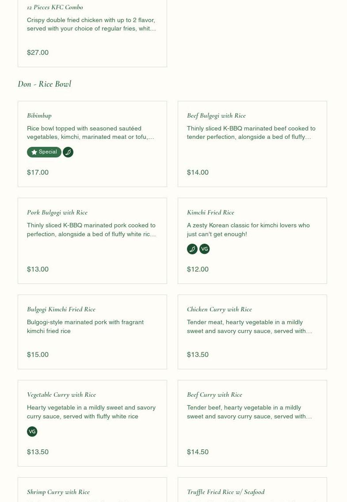Viewport: 347px width, 502px height.
Task: Select the Beef Bulgogi with Rice title
Action: [x=216, y=115]
